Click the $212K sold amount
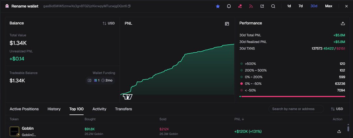353x138 pixels. (164, 129)
